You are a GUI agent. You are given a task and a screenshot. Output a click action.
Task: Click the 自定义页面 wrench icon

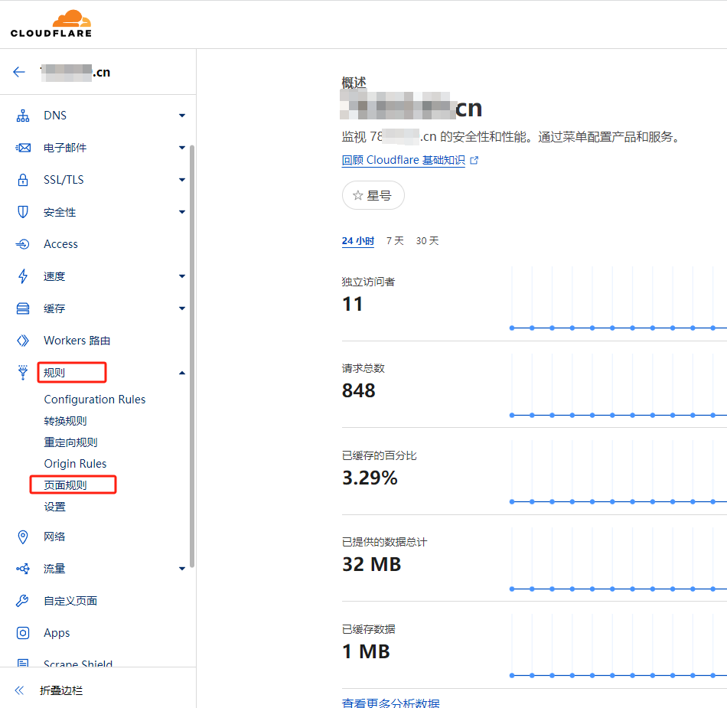pyautogui.click(x=23, y=601)
